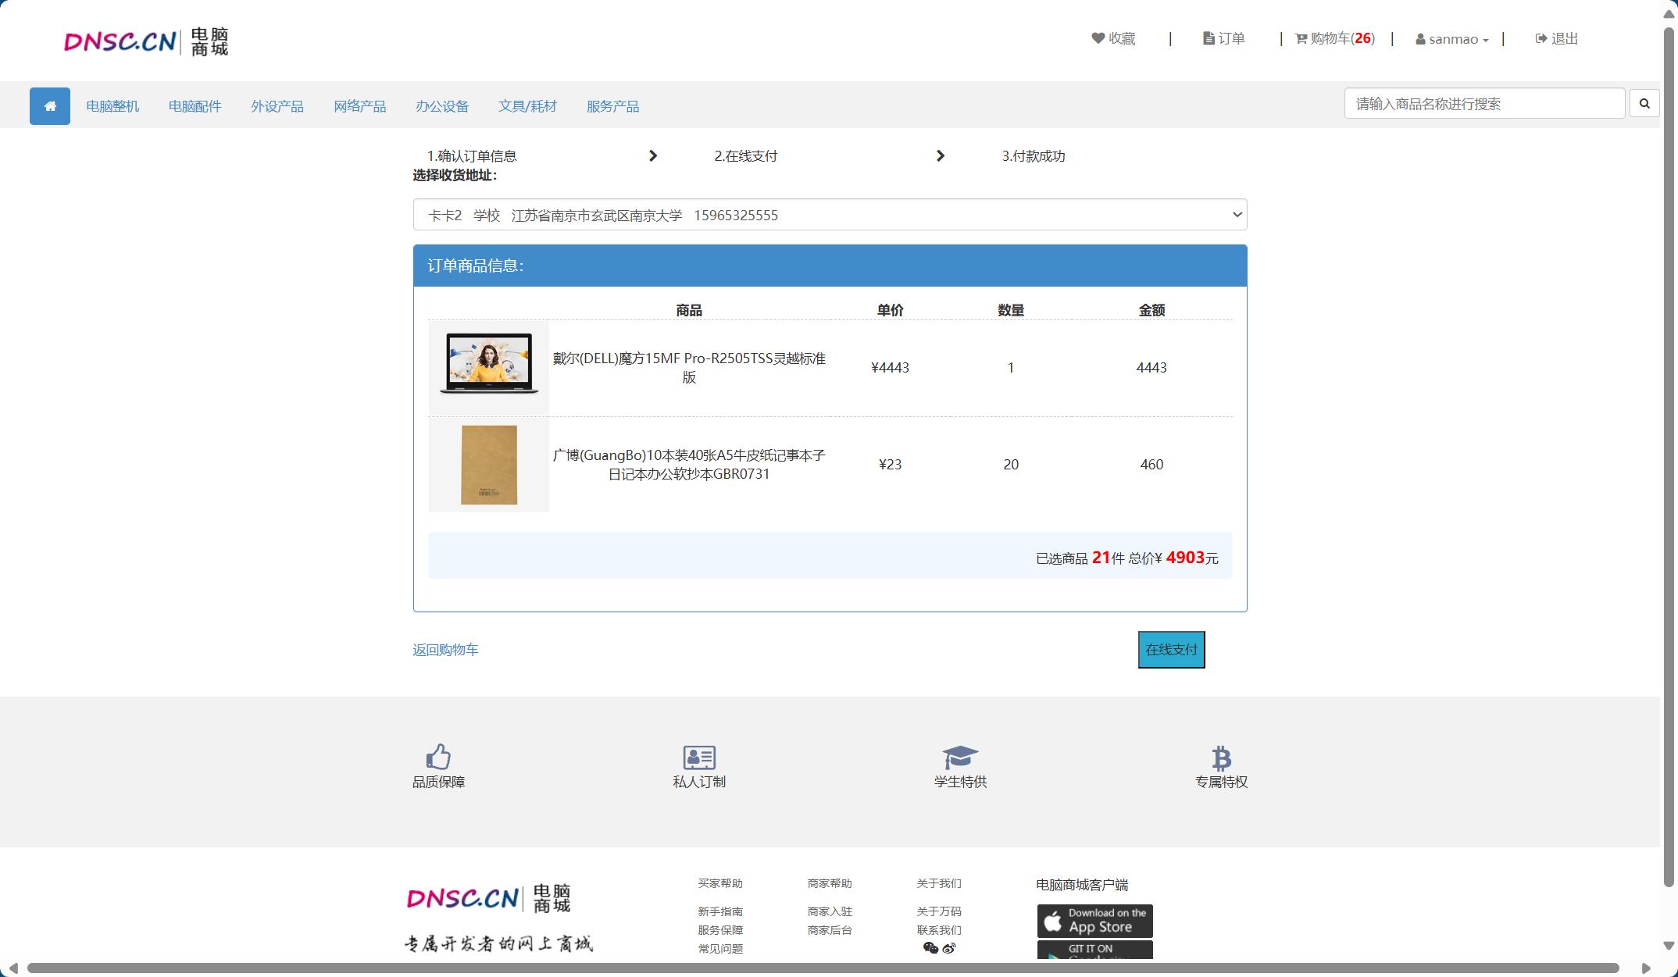Image resolution: width=1678 pixels, height=977 pixels.
Task: Open 文具/耗材 category
Action: [x=528, y=106]
